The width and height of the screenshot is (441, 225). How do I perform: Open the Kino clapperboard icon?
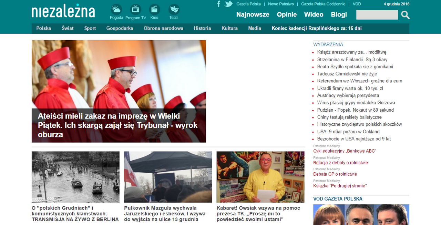click(154, 10)
